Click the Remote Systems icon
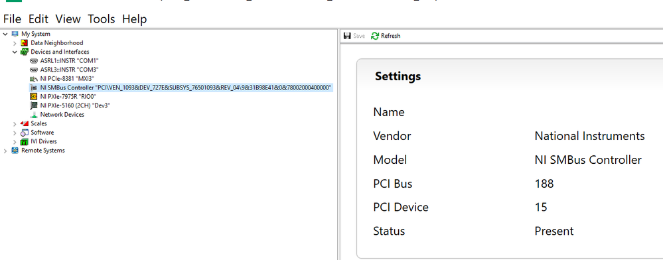 15,151
